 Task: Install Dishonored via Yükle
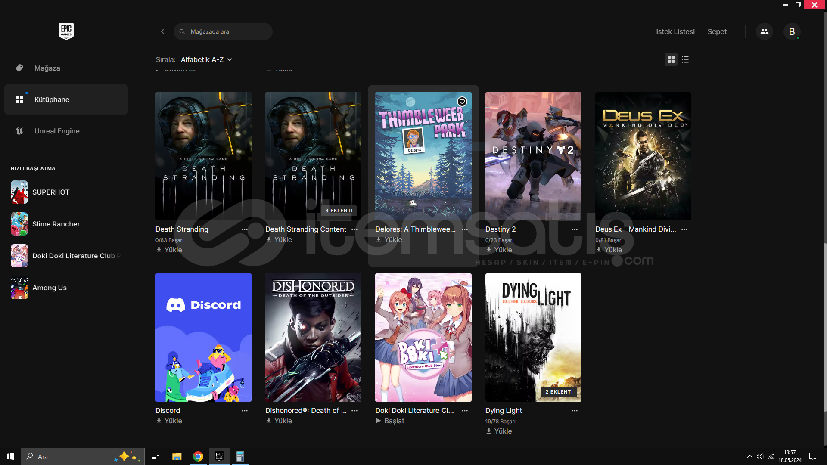click(x=279, y=421)
